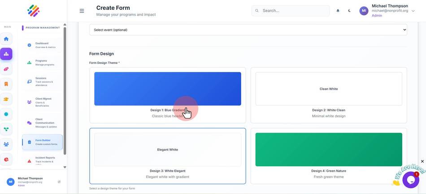Viewport: 426px width, 194px height.
Task: Click the pie chart reports rail icon
Action: [x=6, y=159]
